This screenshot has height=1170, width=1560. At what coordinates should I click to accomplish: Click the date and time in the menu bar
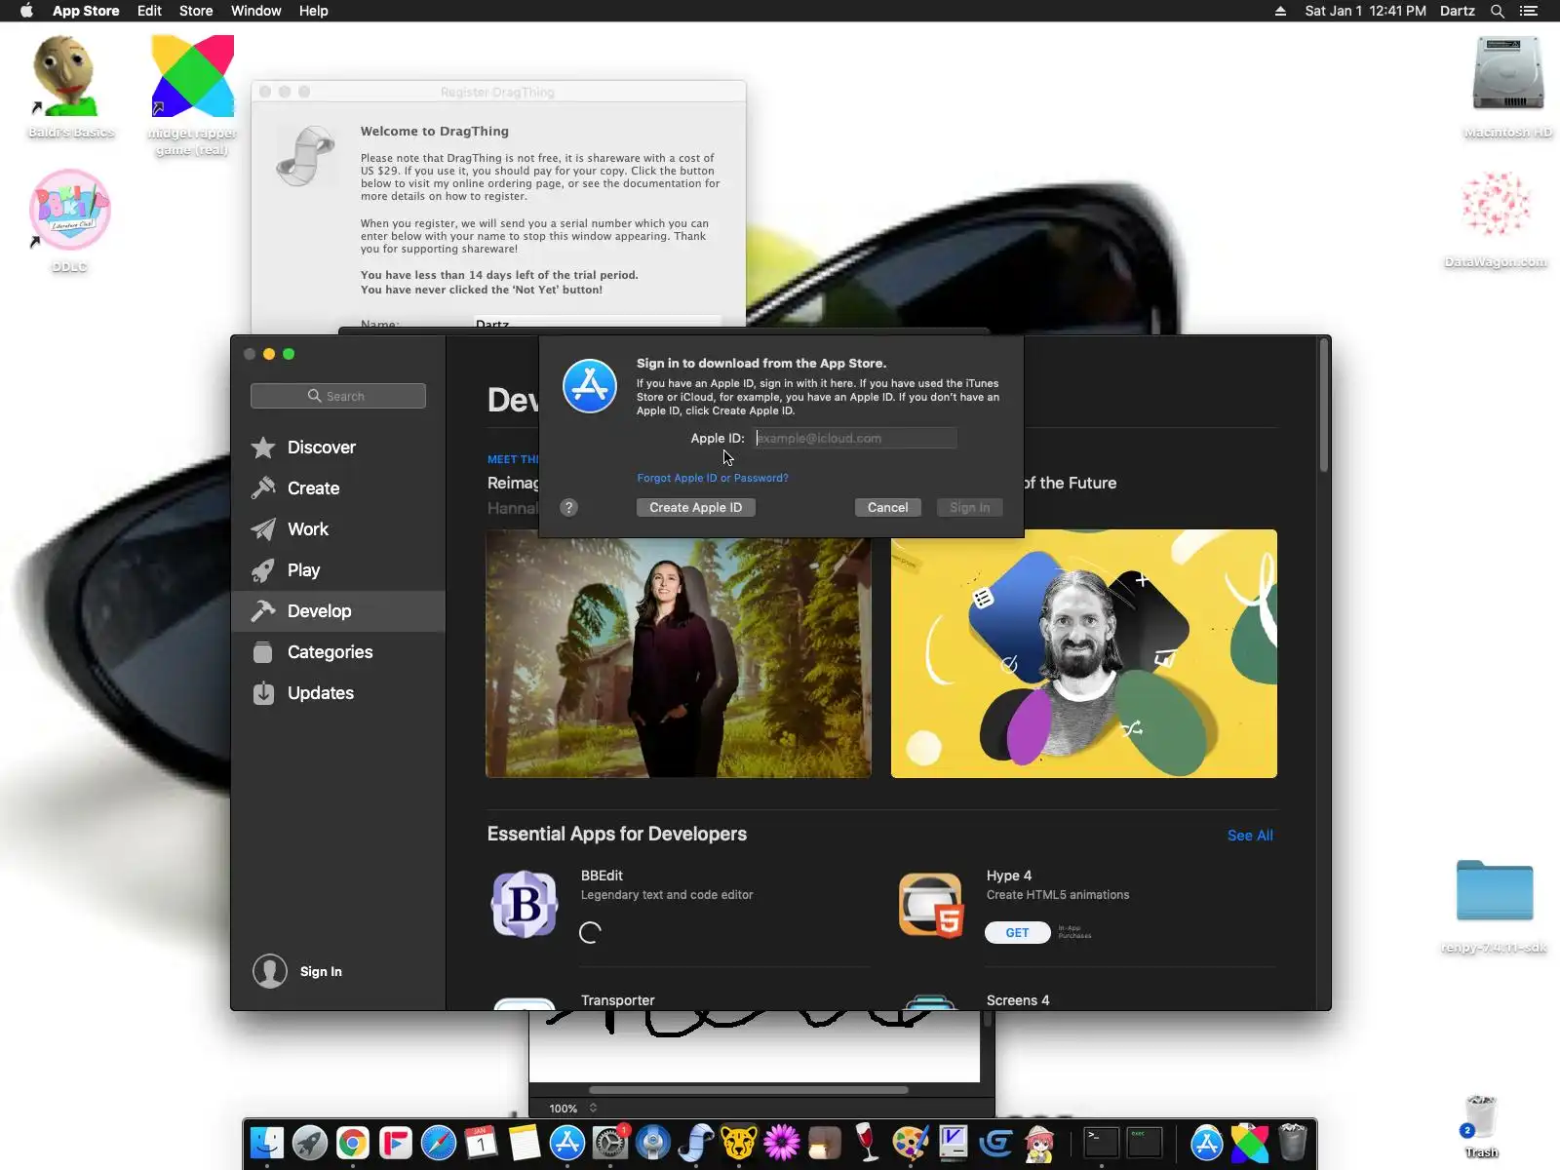click(1365, 11)
